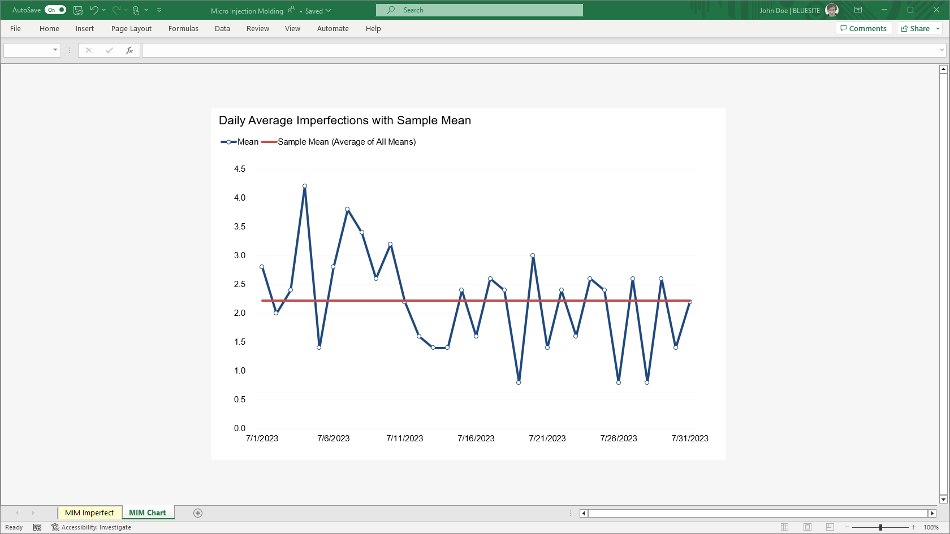Switch to the MIM Imperfect sheet tab
The image size is (950, 534).
[x=89, y=513]
